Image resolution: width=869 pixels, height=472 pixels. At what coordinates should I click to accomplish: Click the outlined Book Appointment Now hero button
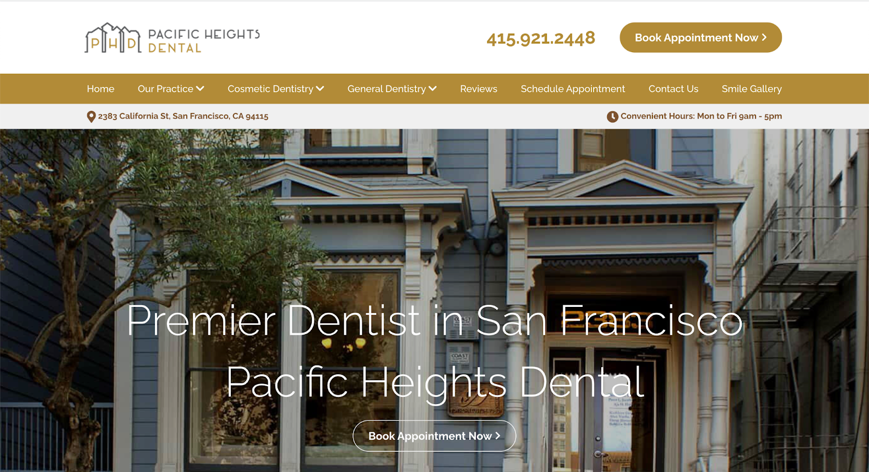[x=434, y=436]
